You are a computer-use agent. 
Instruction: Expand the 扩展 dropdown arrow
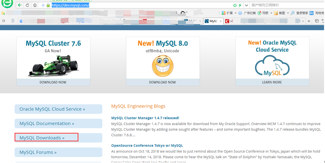[x=236, y=13]
